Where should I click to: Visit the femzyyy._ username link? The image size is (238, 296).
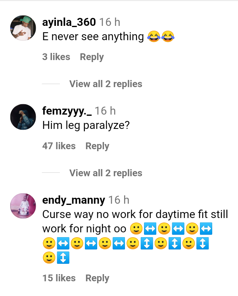[67, 111]
